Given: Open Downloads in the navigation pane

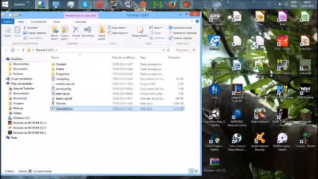Looking at the screenshot, I should tap(20, 98).
